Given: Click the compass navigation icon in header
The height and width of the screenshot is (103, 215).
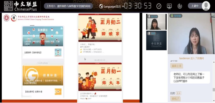Looking at the screenshot, I should pyautogui.click(x=159, y=6).
